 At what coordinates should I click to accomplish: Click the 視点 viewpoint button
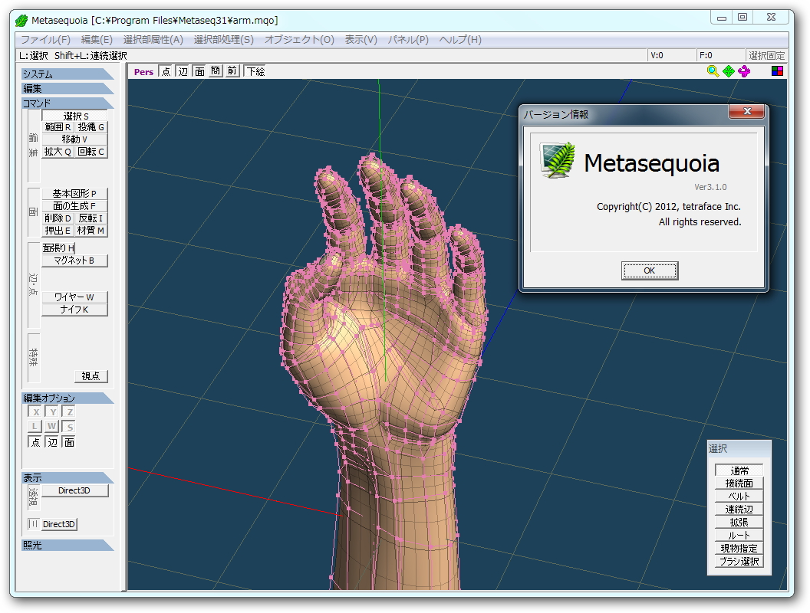[91, 376]
